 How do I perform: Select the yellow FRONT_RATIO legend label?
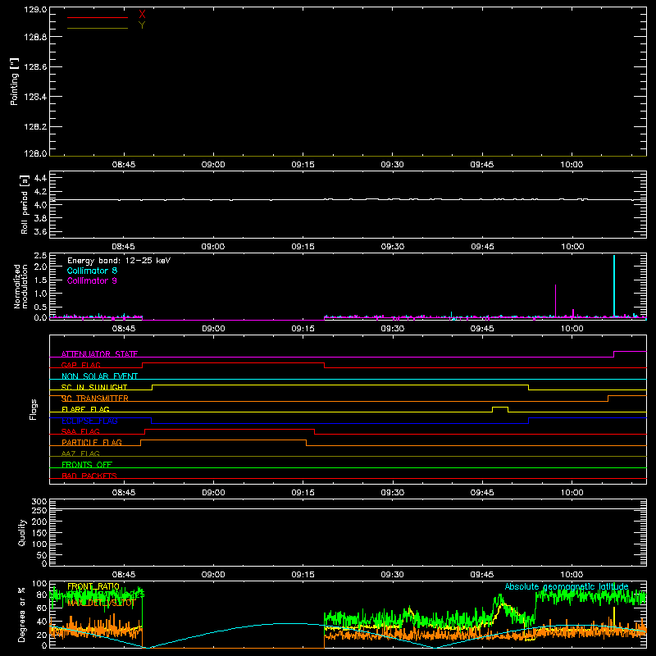(93, 586)
